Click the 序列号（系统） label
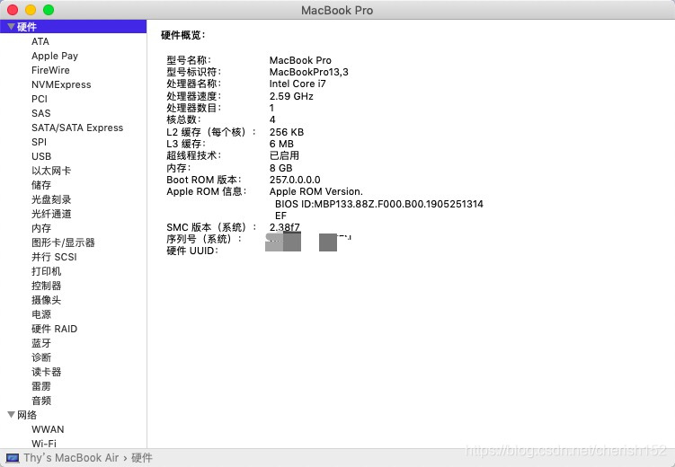The image size is (675, 467). click(204, 239)
